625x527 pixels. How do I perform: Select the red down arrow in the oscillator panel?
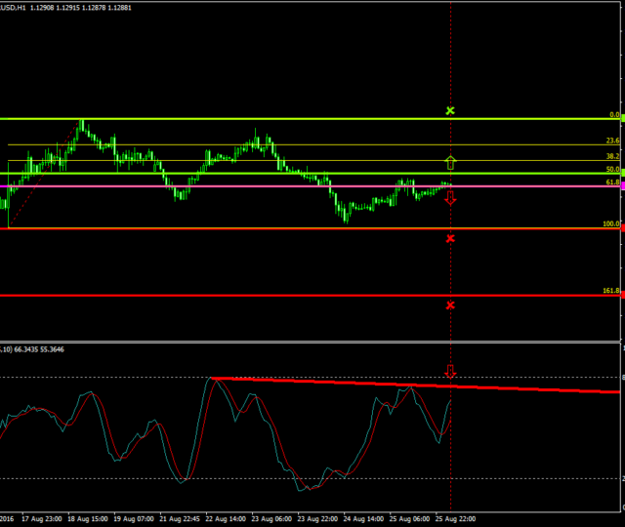click(450, 371)
